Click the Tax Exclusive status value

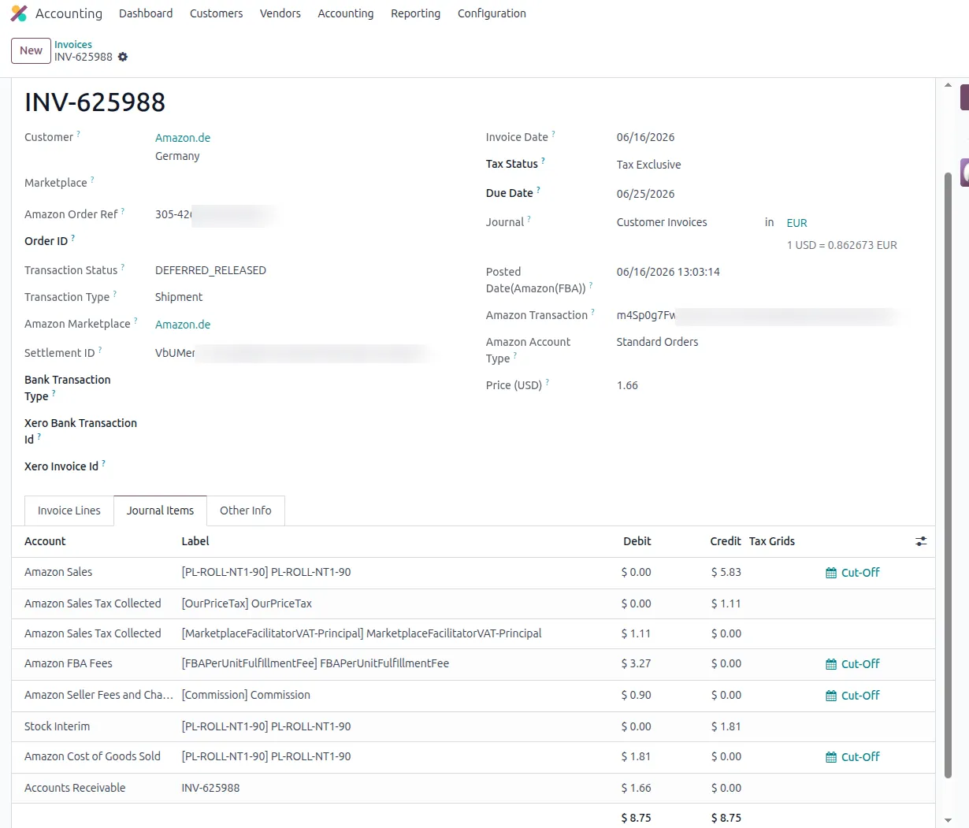click(x=648, y=165)
